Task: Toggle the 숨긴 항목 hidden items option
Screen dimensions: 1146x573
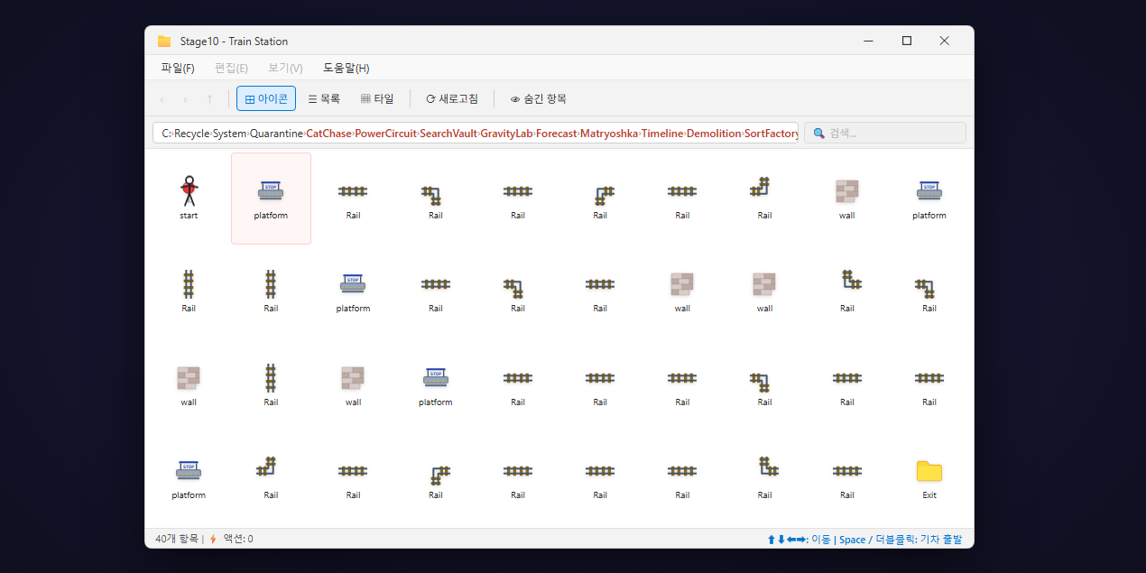Action: 539,99
